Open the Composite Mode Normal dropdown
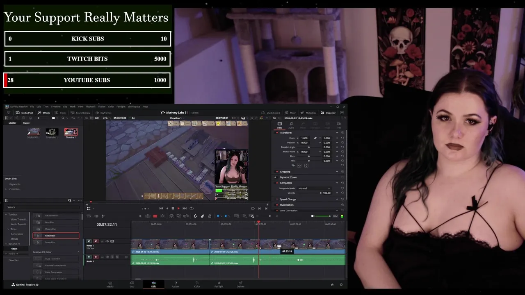The image size is (525, 295). (x=314, y=188)
